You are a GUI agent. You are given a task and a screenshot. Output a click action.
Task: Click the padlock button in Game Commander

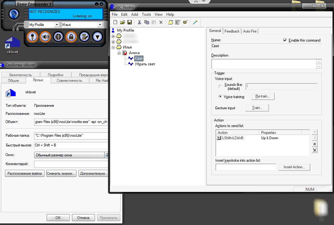click(71, 37)
